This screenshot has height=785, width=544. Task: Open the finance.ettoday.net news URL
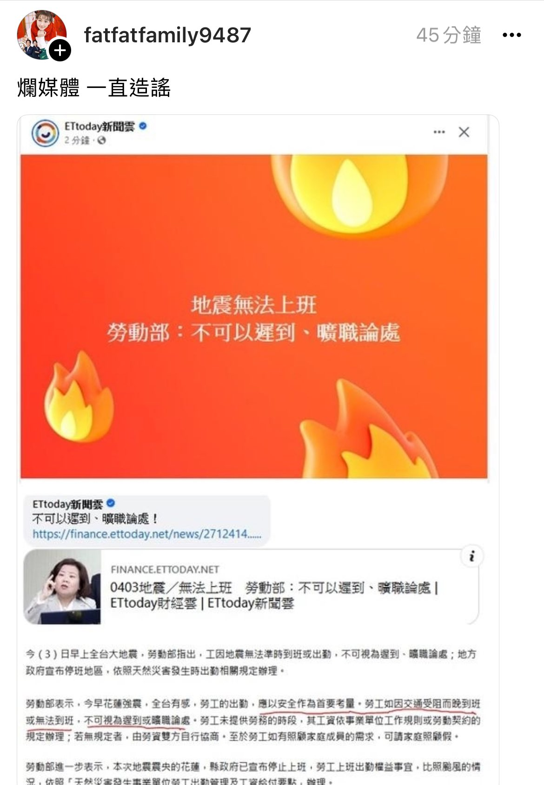pyautogui.click(x=147, y=534)
